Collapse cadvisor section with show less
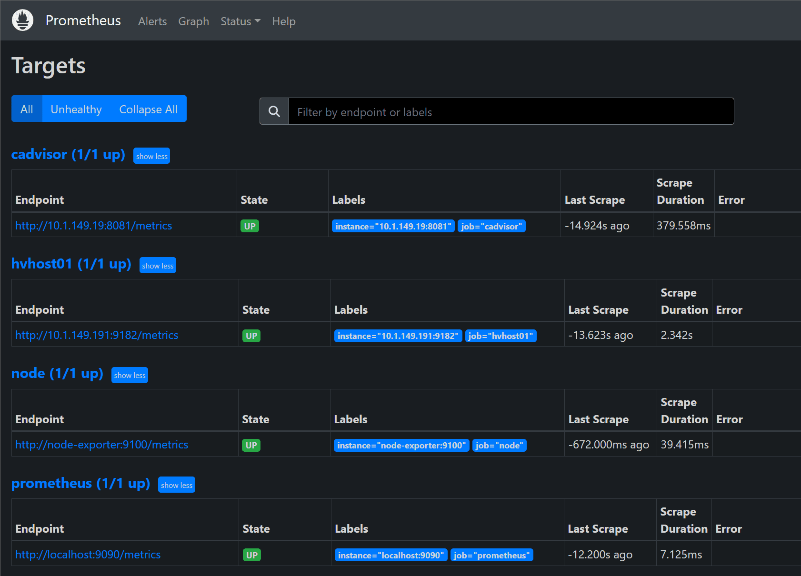801x576 pixels. point(151,156)
